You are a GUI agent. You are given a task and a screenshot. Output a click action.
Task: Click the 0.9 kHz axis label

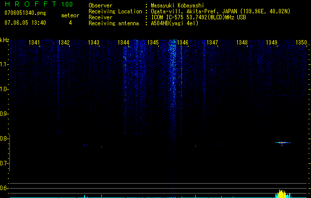[4, 114]
